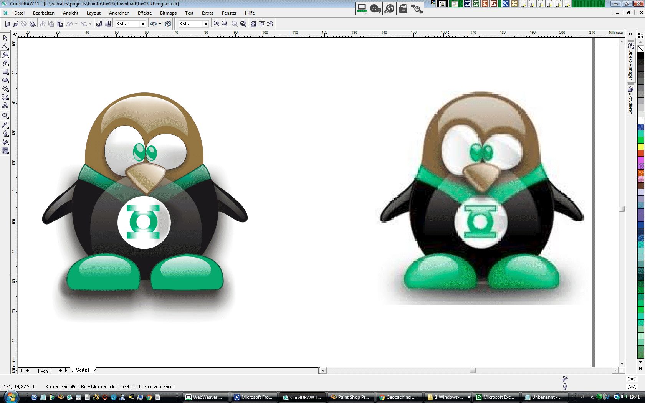Open the zoom toolbar 334% dropdown
645x403 pixels.
point(206,24)
